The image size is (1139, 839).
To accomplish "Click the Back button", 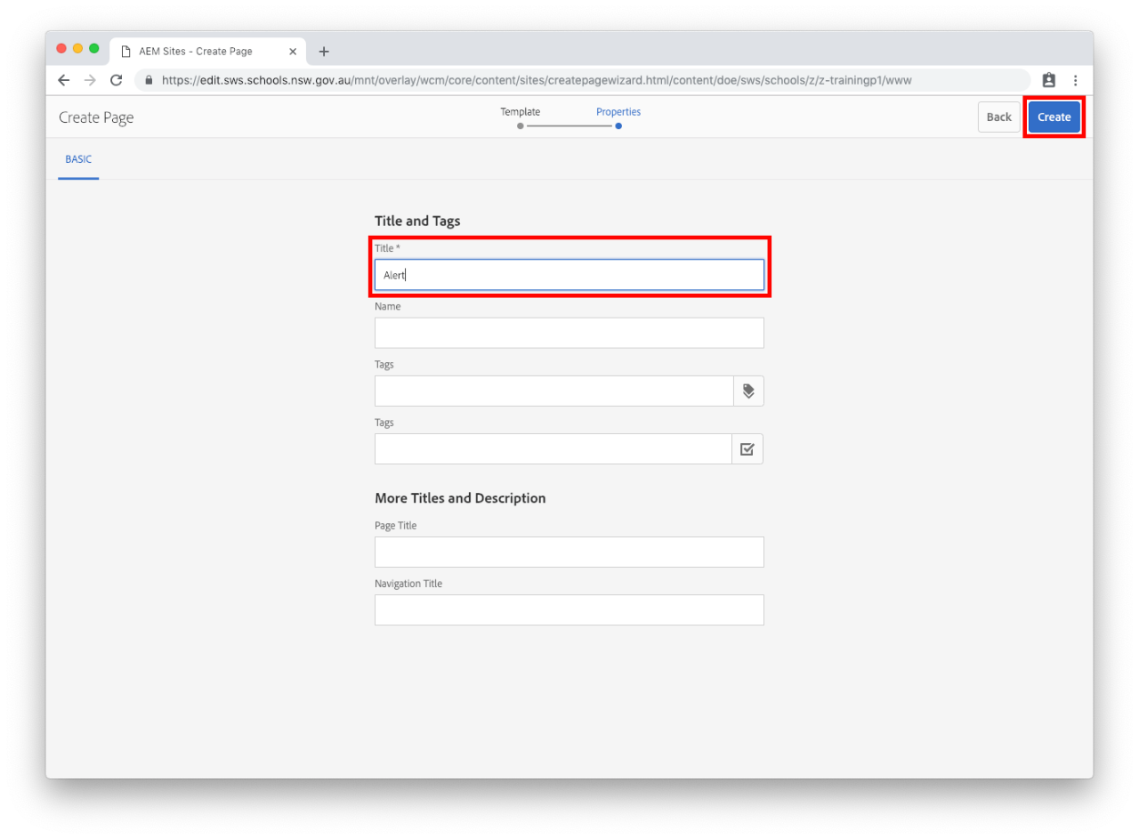I will 998,117.
